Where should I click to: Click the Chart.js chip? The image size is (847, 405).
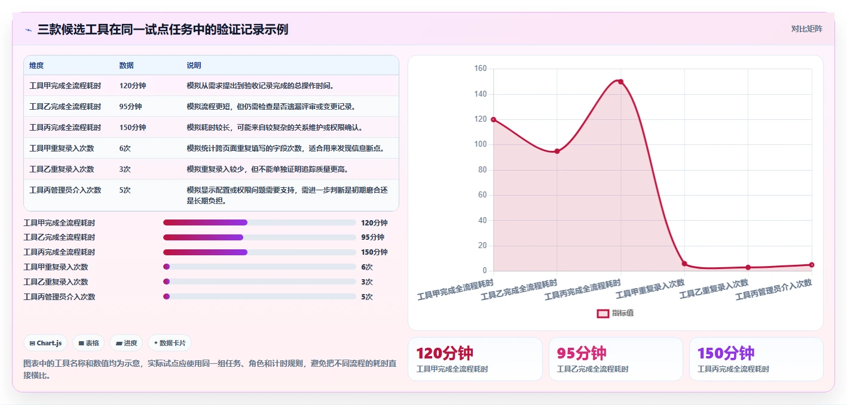pos(45,343)
